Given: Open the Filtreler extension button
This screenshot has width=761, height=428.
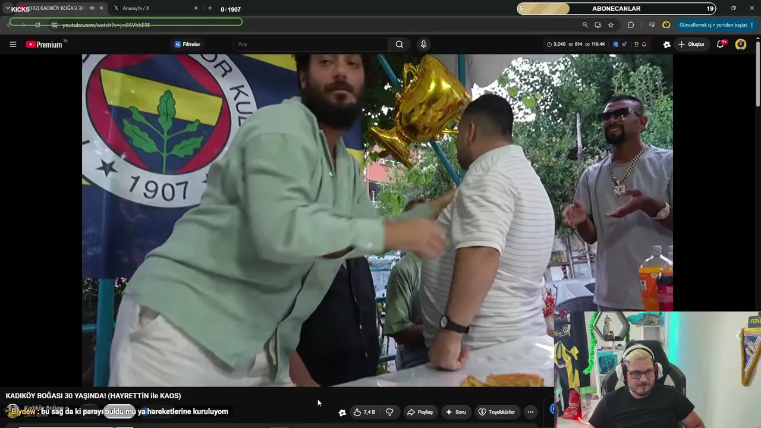Looking at the screenshot, I should click(x=187, y=45).
